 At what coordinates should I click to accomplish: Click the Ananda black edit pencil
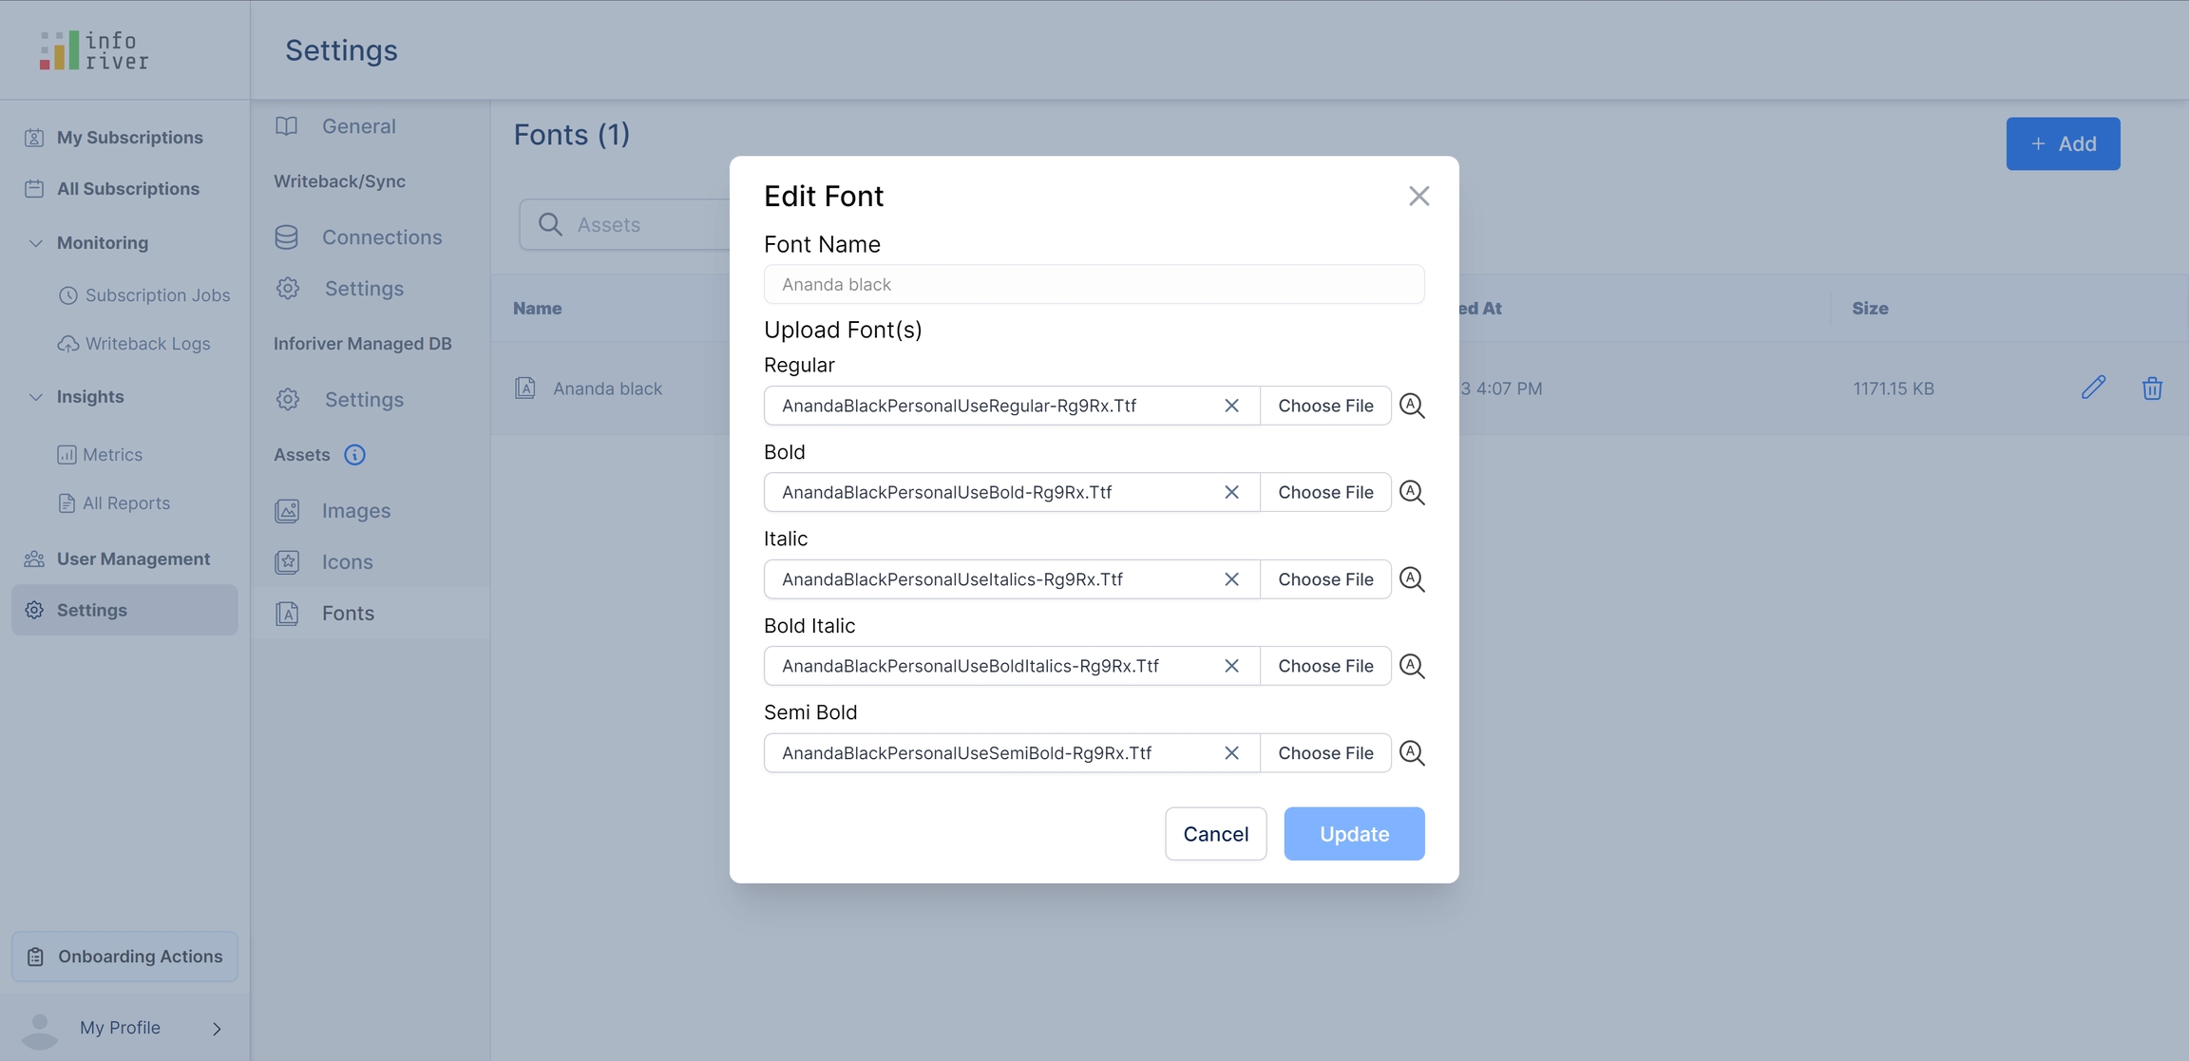(x=2093, y=388)
